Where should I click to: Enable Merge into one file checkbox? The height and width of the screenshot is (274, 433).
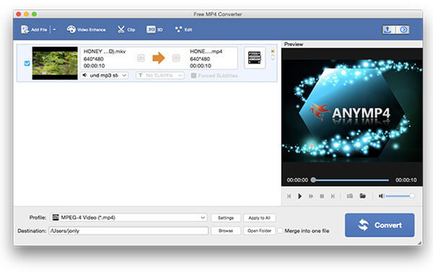click(280, 231)
